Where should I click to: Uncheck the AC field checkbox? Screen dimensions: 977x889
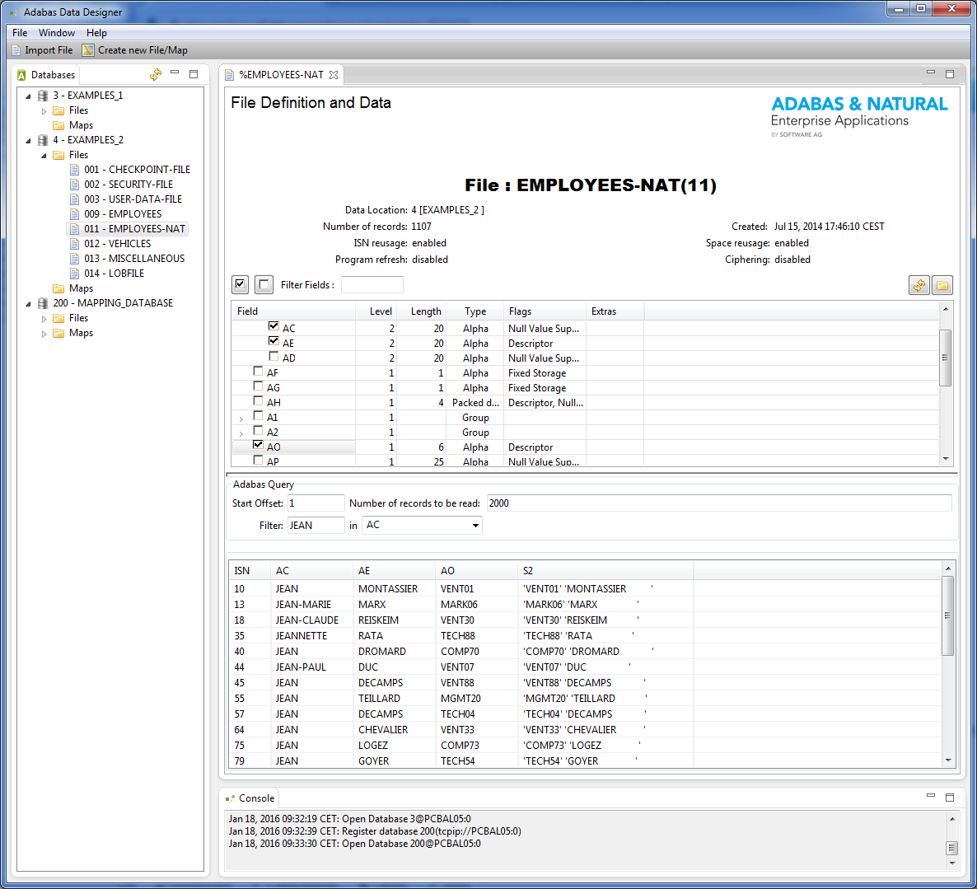273,325
